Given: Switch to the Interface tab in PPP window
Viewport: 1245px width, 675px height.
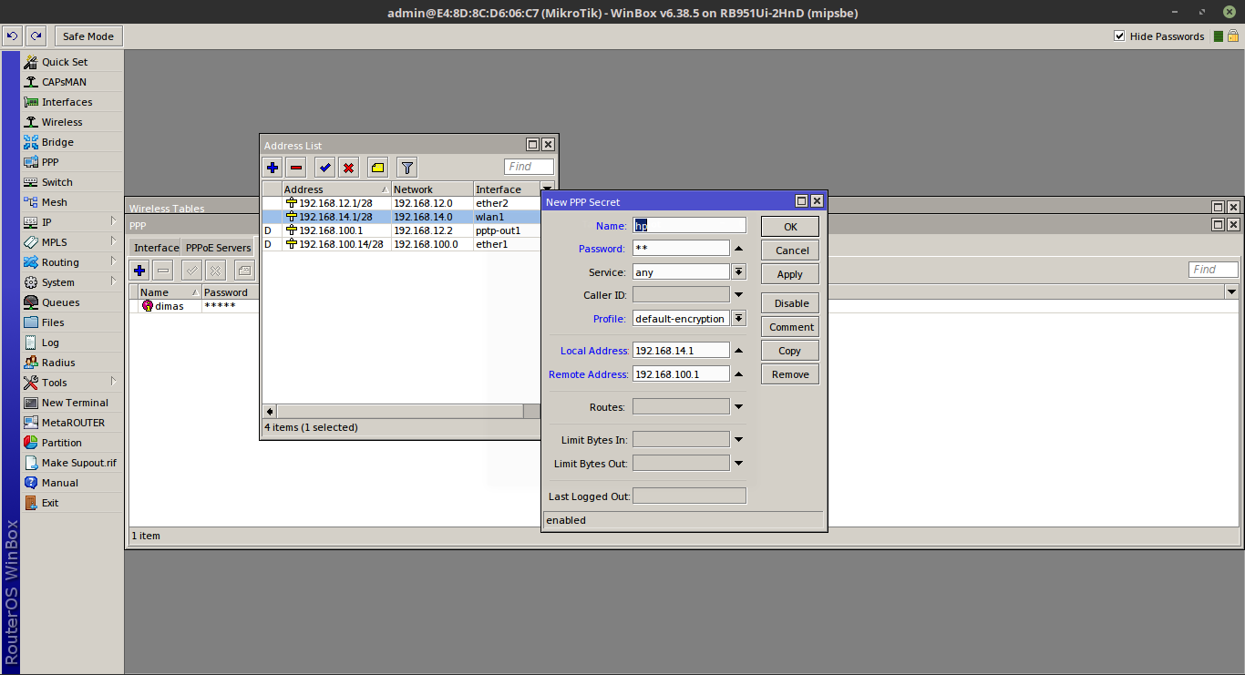Looking at the screenshot, I should click(156, 248).
